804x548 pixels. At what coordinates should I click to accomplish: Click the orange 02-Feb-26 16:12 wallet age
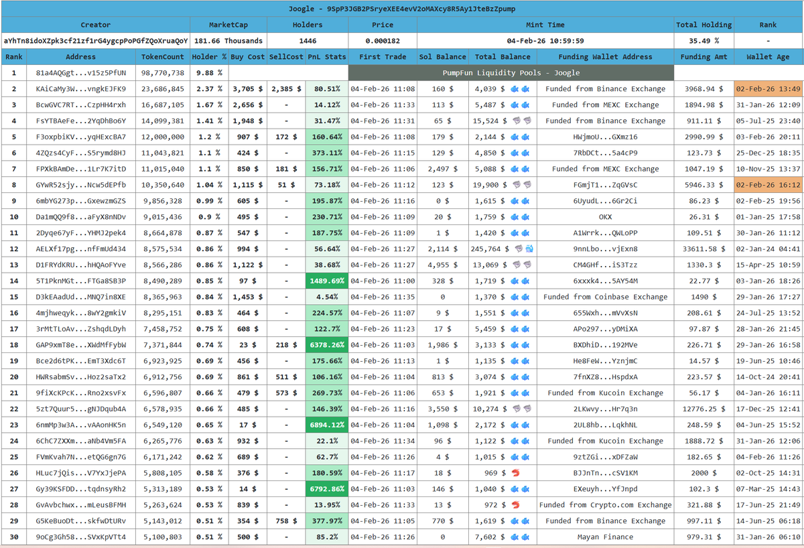click(768, 185)
